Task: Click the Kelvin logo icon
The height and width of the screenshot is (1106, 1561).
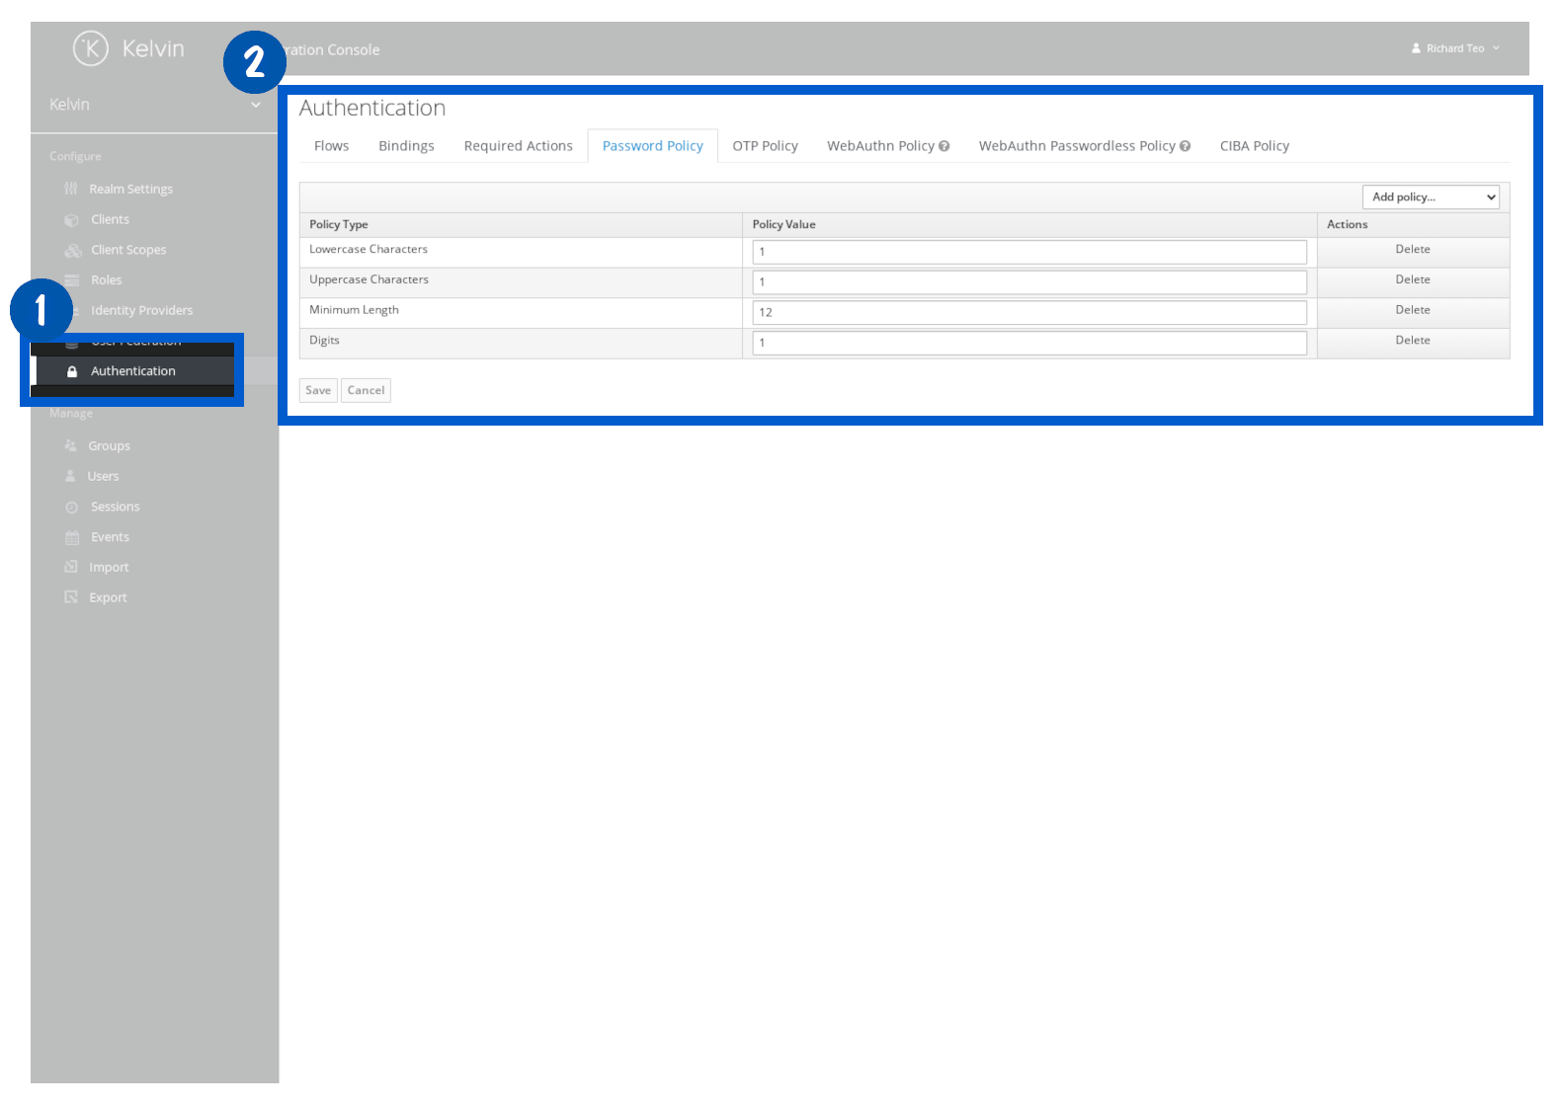Action: point(91,48)
